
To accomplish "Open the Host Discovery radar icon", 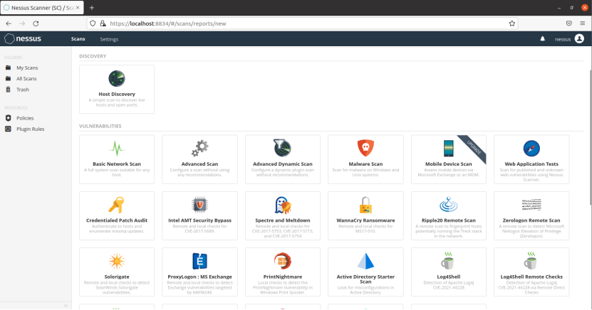I will coord(117,79).
